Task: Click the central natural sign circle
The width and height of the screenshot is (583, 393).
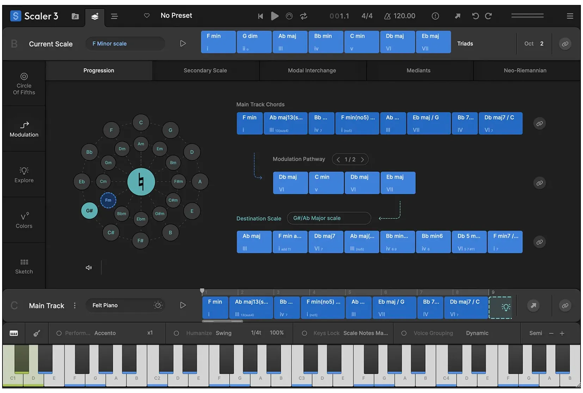Action: point(141,182)
